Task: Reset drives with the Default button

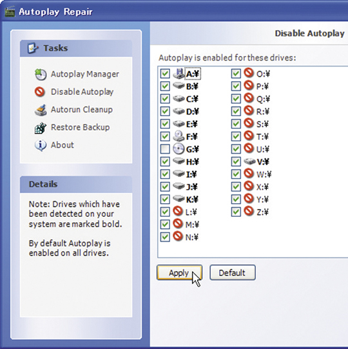Action: click(233, 272)
